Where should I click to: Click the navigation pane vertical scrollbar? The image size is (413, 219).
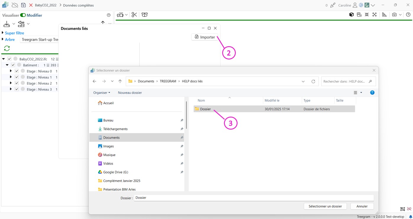186,115
